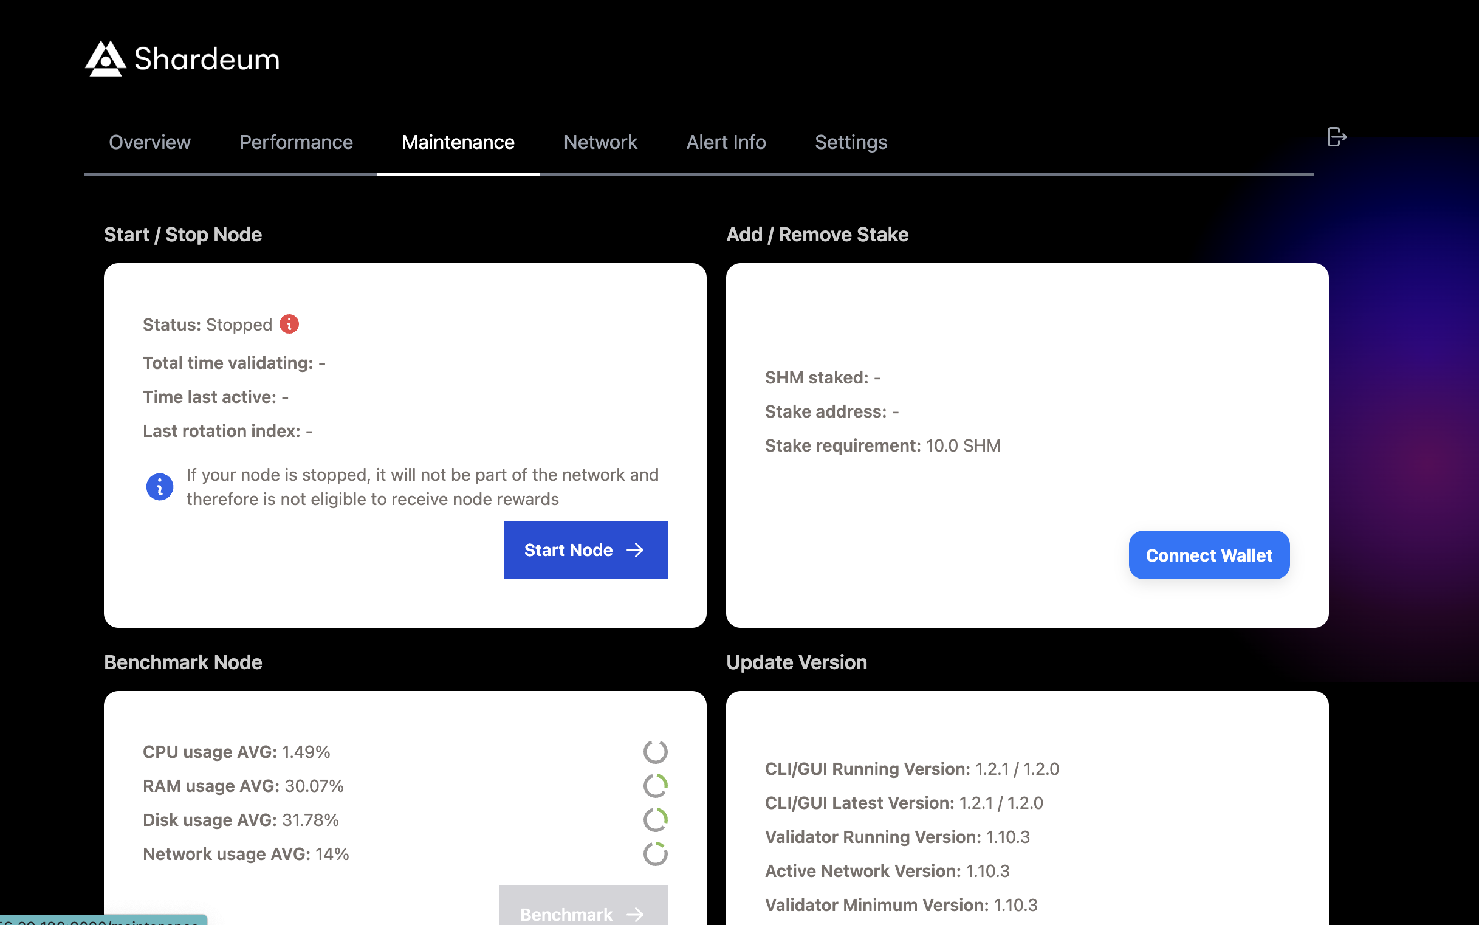The image size is (1479, 925).
Task: Click the Start / Stop Node heading
Action: pyautogui.click(x=183, y=235)
